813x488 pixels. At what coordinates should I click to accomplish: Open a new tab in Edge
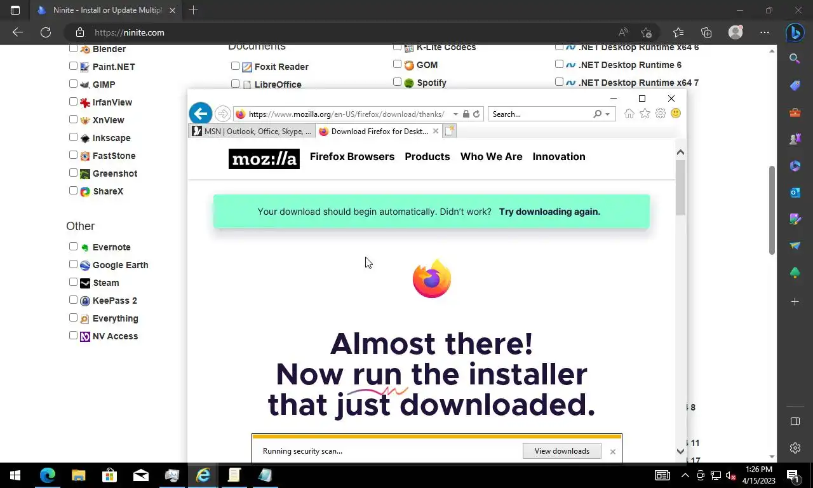pyautogui.click(x=193, y=10)
